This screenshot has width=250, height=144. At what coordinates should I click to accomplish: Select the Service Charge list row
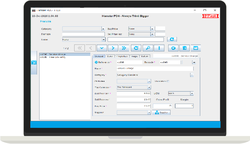pos(65,54)
